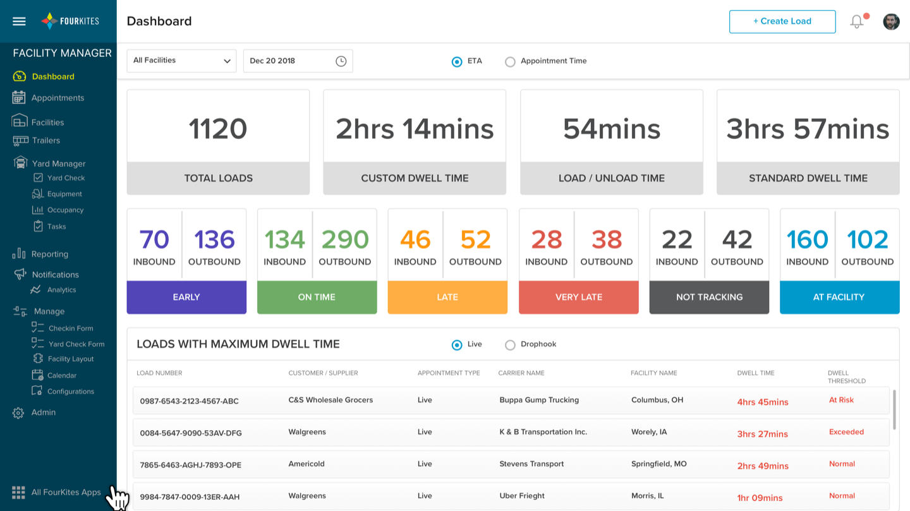Click the Manage sliders icon
Screen dimensions: 910x511
pos(20,311)
